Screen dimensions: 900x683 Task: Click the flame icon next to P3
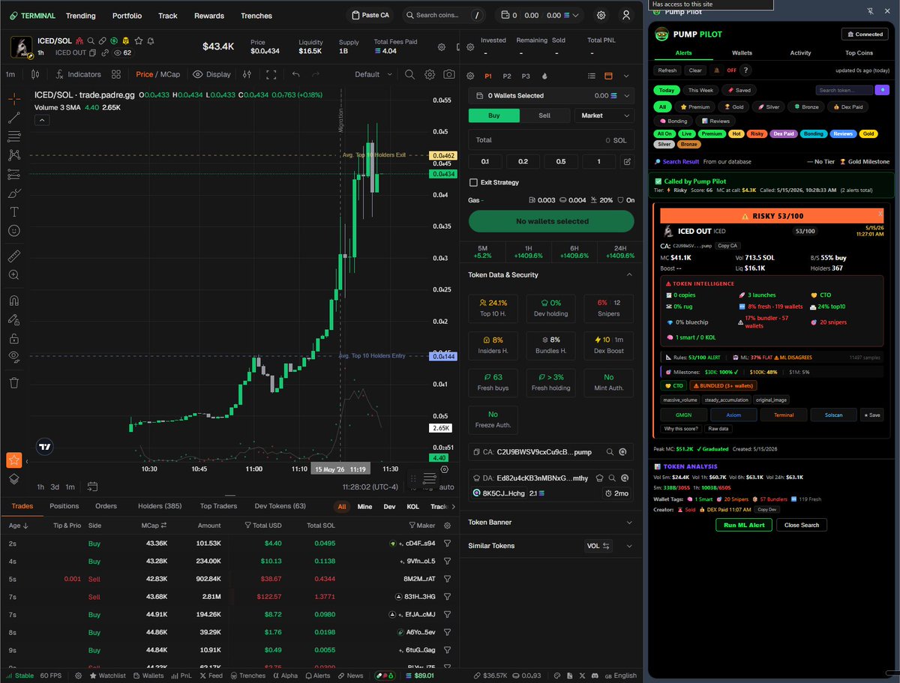pos(544,76)
